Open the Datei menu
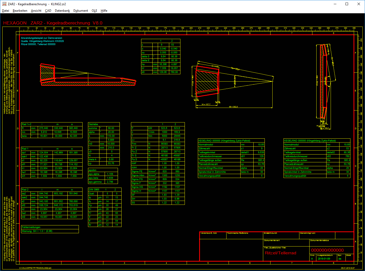 click(x=5, y=11)
